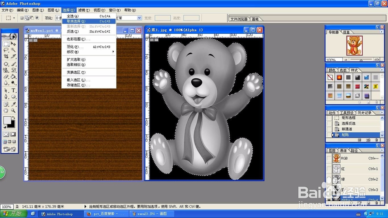Choose 取消选择 from the Select menu
Viewport: 388px width, 218px height.
coord(89,21)
